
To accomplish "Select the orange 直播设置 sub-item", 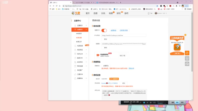I will click(79, 38).
